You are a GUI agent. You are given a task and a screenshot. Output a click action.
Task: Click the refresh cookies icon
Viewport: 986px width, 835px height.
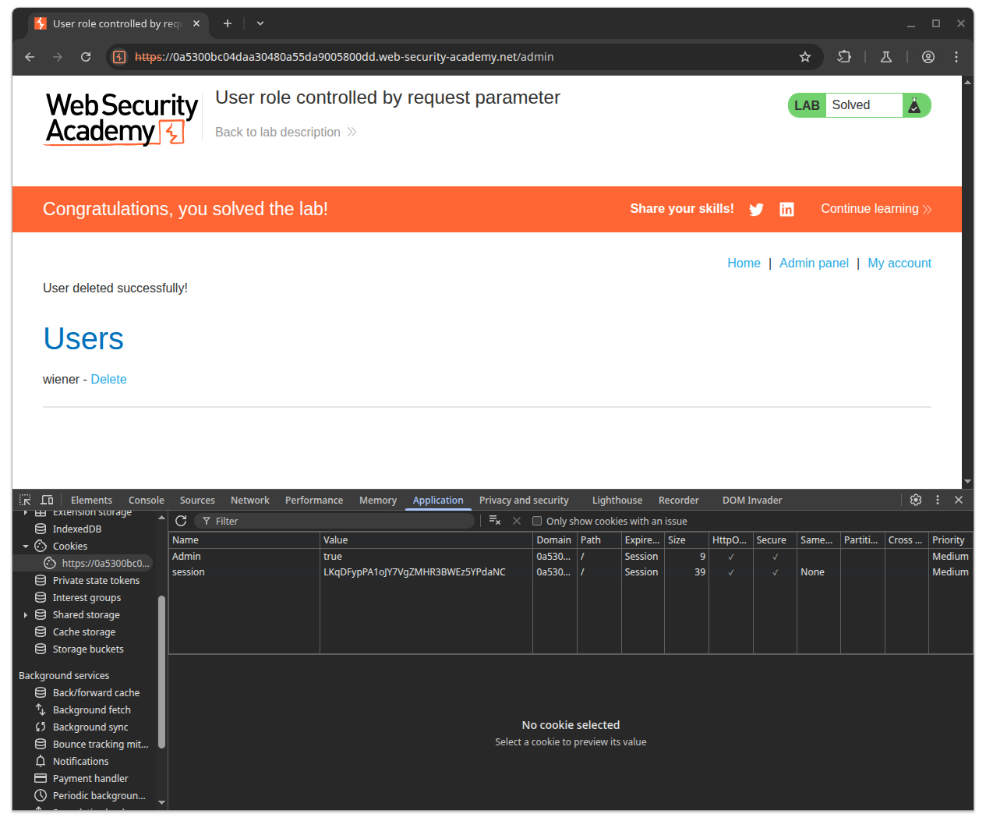click(181, 521)
